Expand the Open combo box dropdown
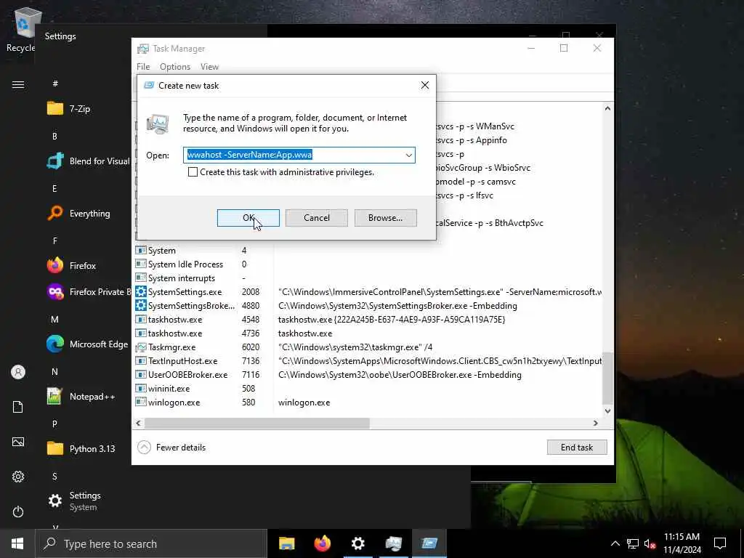 pyautogui.click(x=408, y=155)
